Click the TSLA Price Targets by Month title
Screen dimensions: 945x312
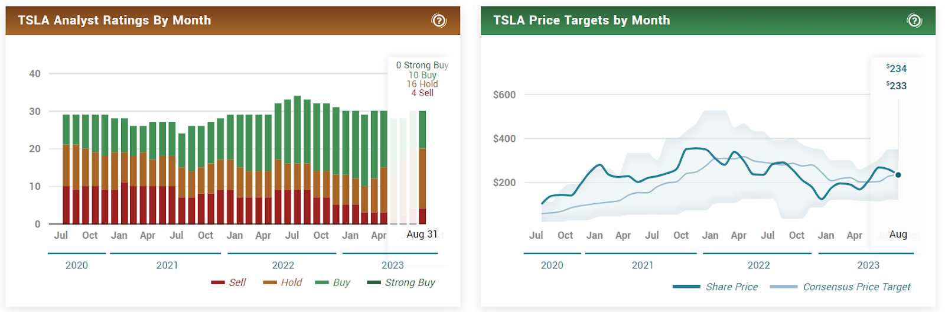[x=582, y=20]
